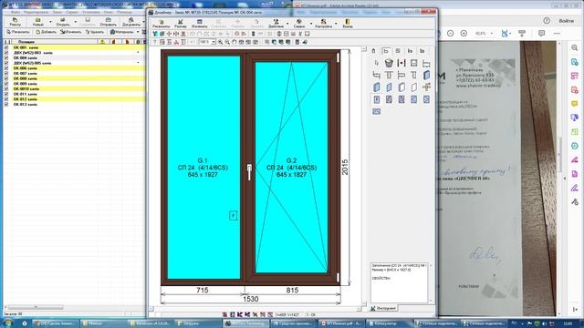Viewport: 584px width, 328px height.
Task: Click Войти sign-in button in Acrobat
Action: [x=566, y=21]
